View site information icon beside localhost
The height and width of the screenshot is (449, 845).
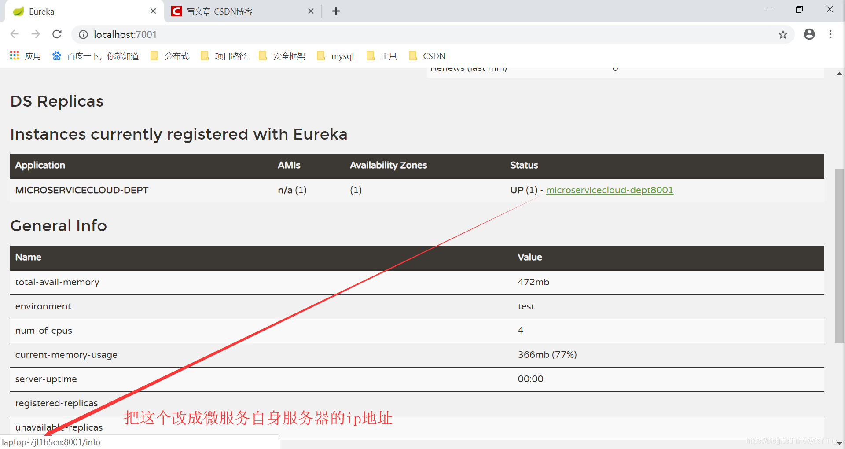point(83,34)
